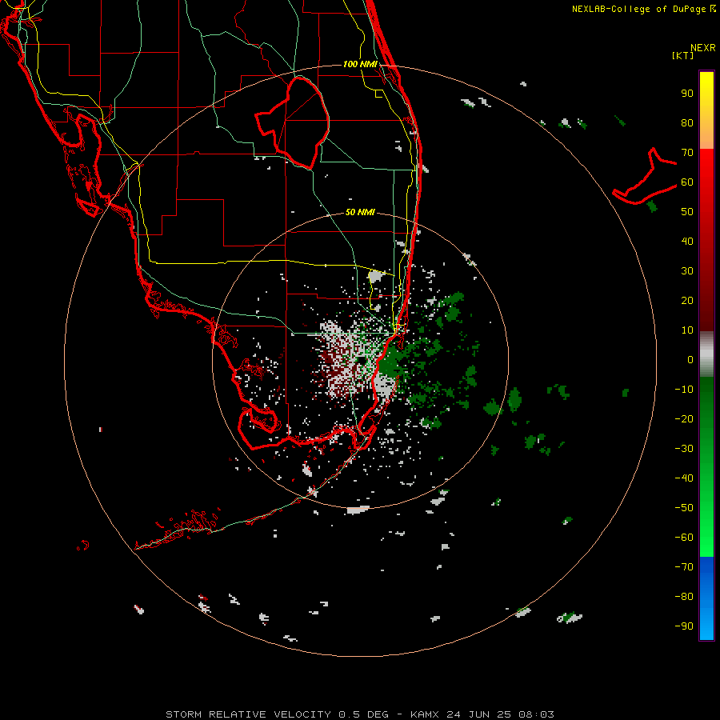Click the 24 JUN 25 date text
The image size is (720, 720).
click(x=479, y=714)
